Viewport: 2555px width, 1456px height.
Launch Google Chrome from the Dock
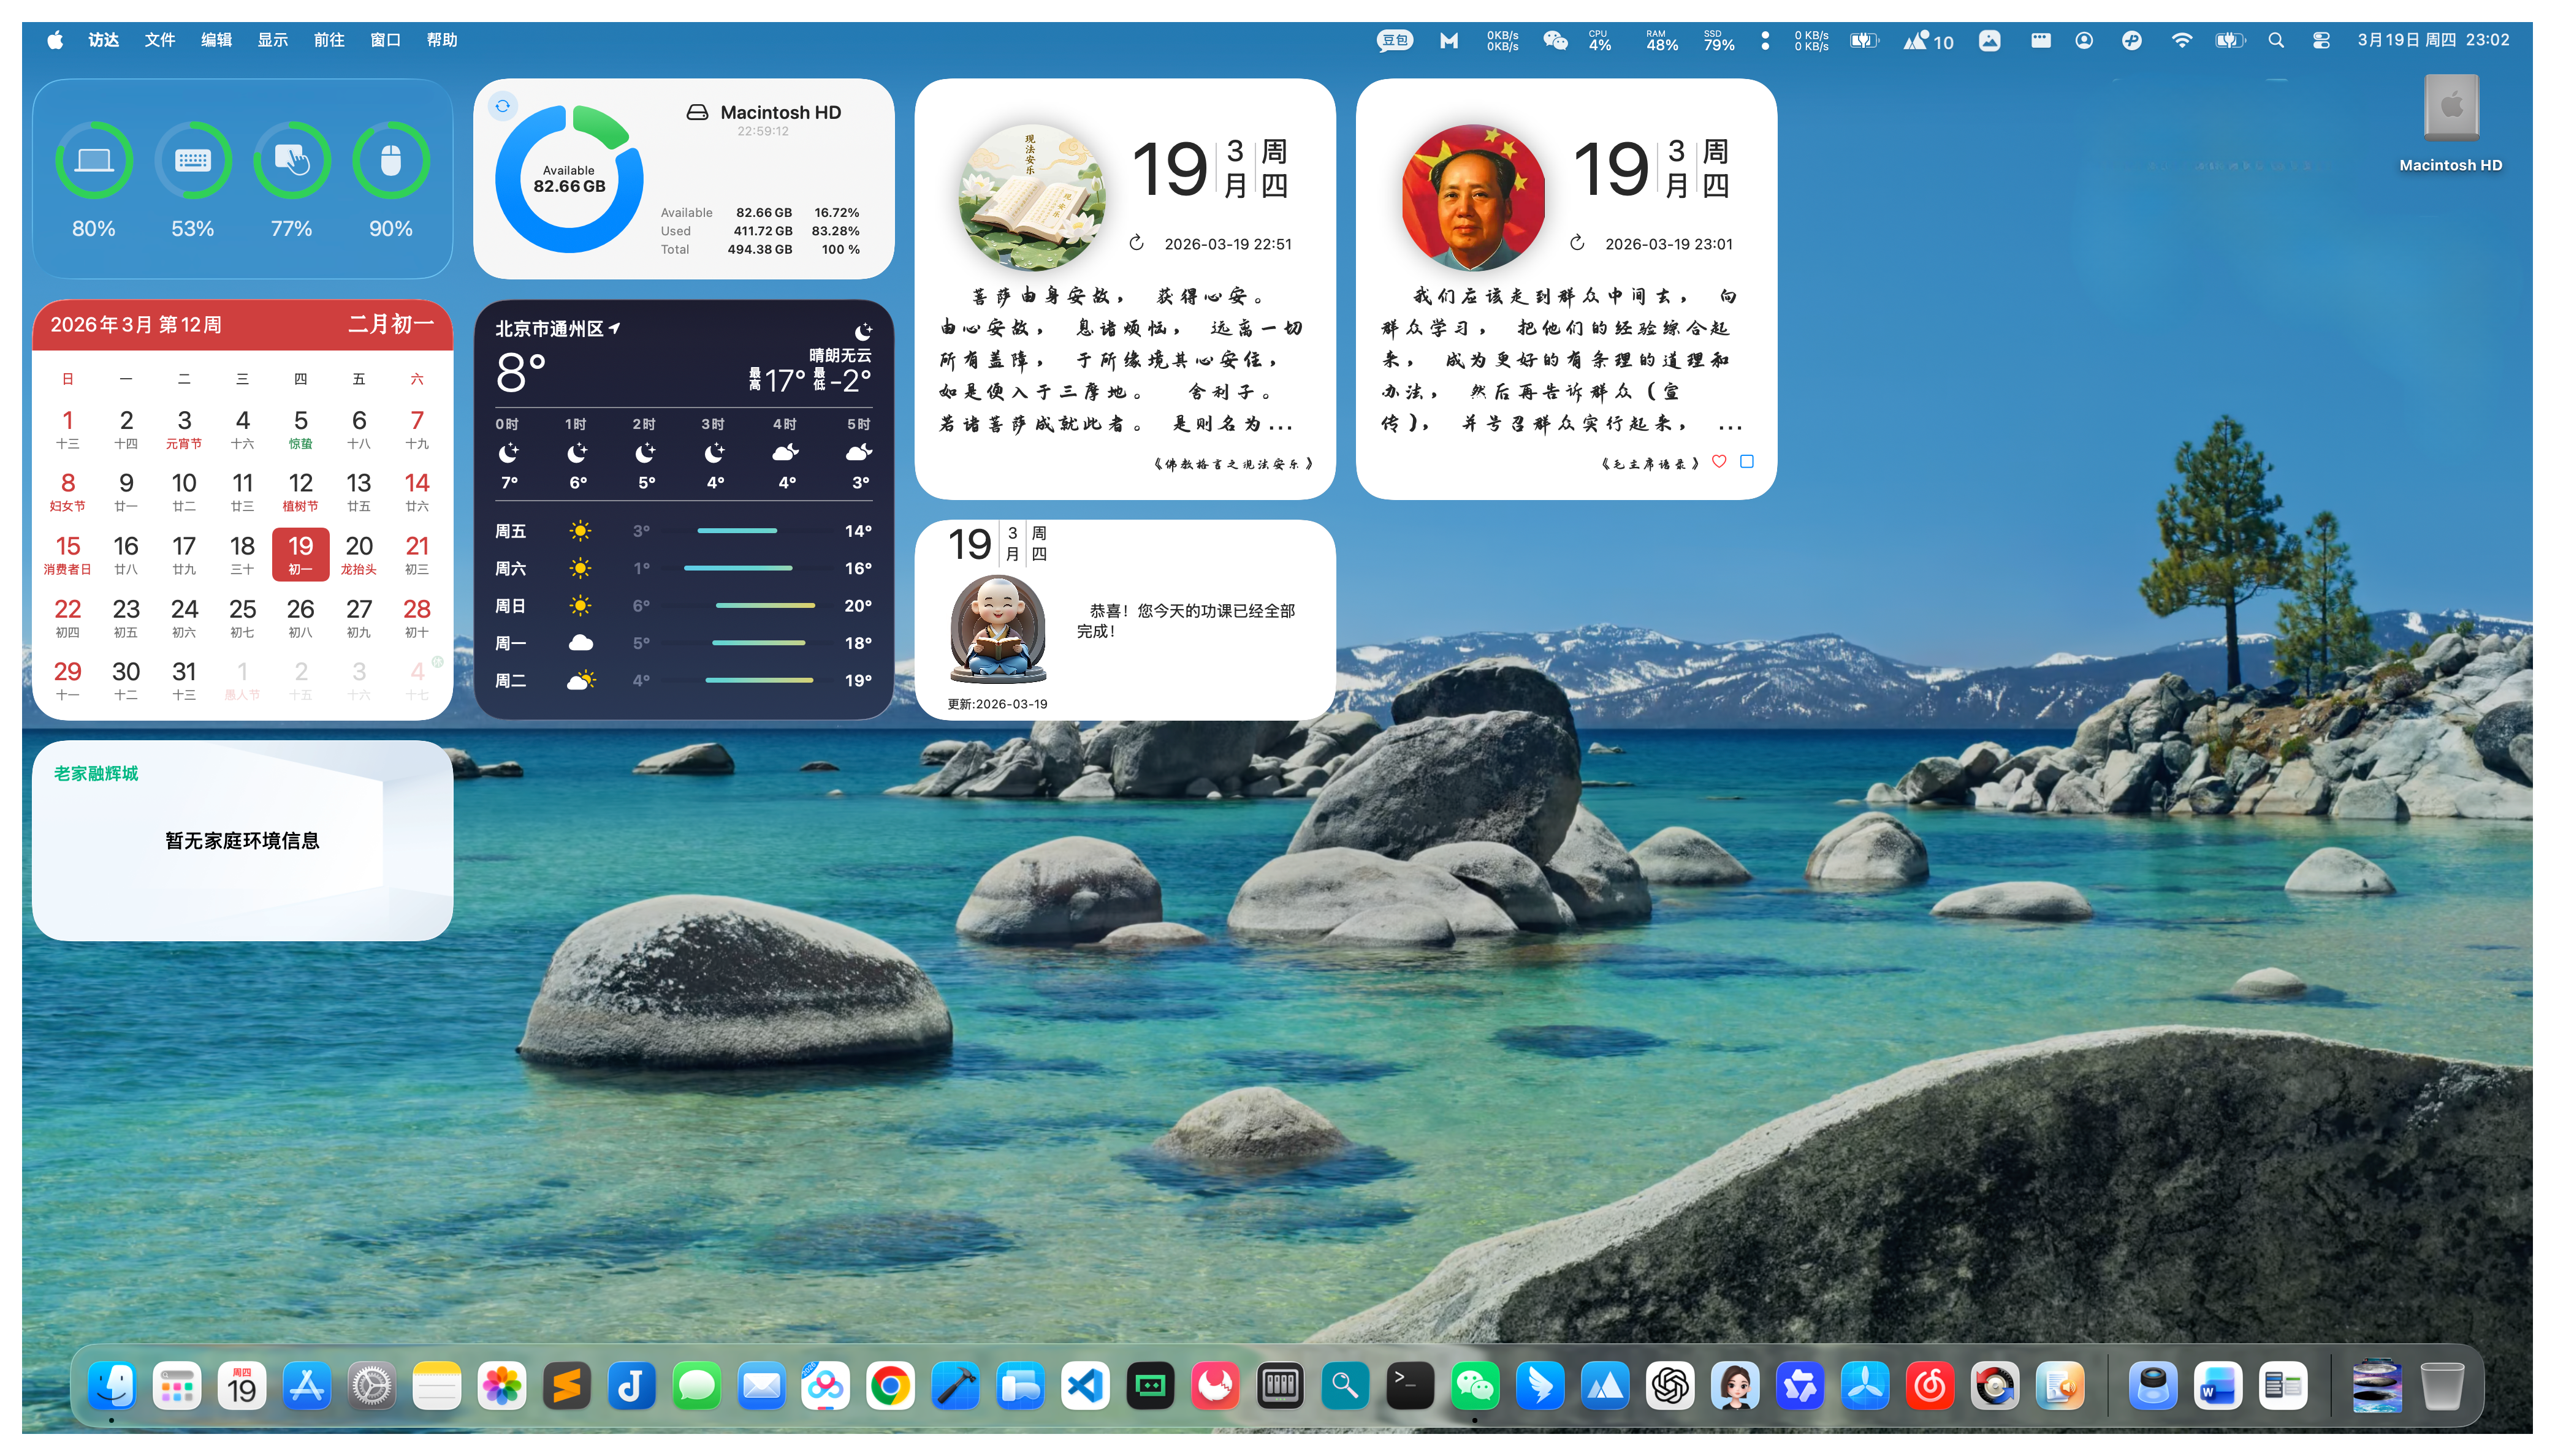click(891, 1386)
